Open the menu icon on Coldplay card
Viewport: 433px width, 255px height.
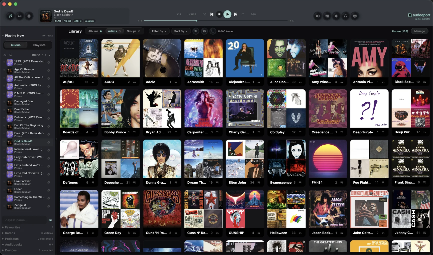[x=300, y=132]
